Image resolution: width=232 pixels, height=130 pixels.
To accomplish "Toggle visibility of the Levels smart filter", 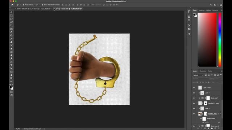I will click(x=203, y=122).
